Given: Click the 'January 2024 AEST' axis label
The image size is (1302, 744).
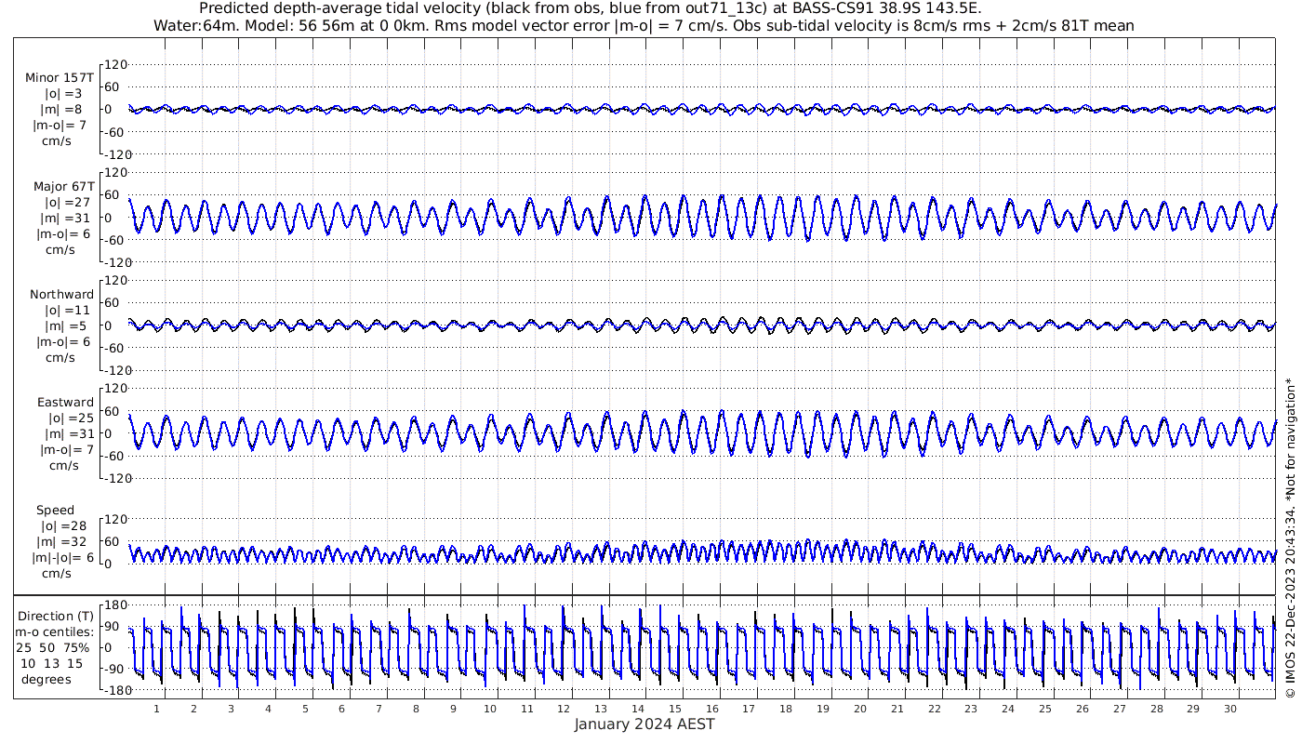Looking at the screenshot, I should pos(644,724).
